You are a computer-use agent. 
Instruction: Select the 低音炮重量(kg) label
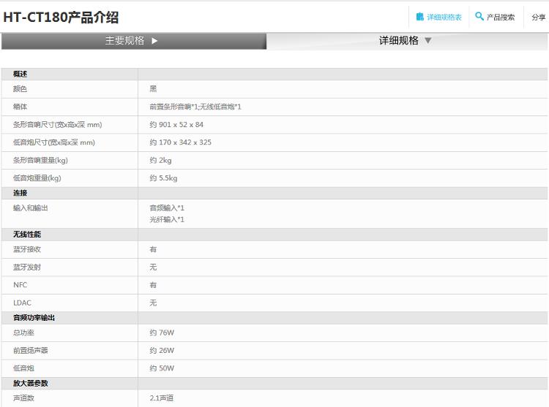click(37, 178)
